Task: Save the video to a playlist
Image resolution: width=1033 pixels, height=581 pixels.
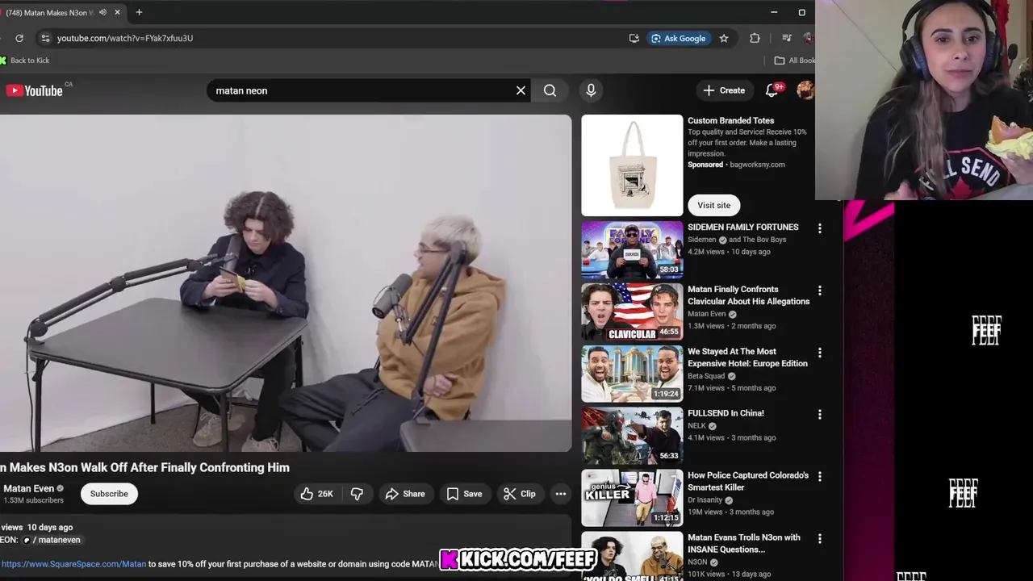Action: point(465,494)
